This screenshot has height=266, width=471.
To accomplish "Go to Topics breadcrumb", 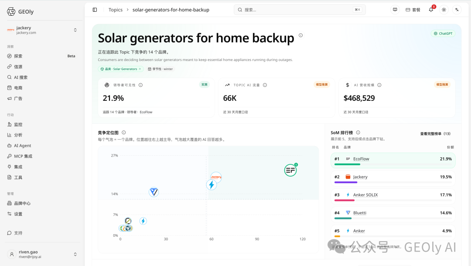I will coord(115,10).
